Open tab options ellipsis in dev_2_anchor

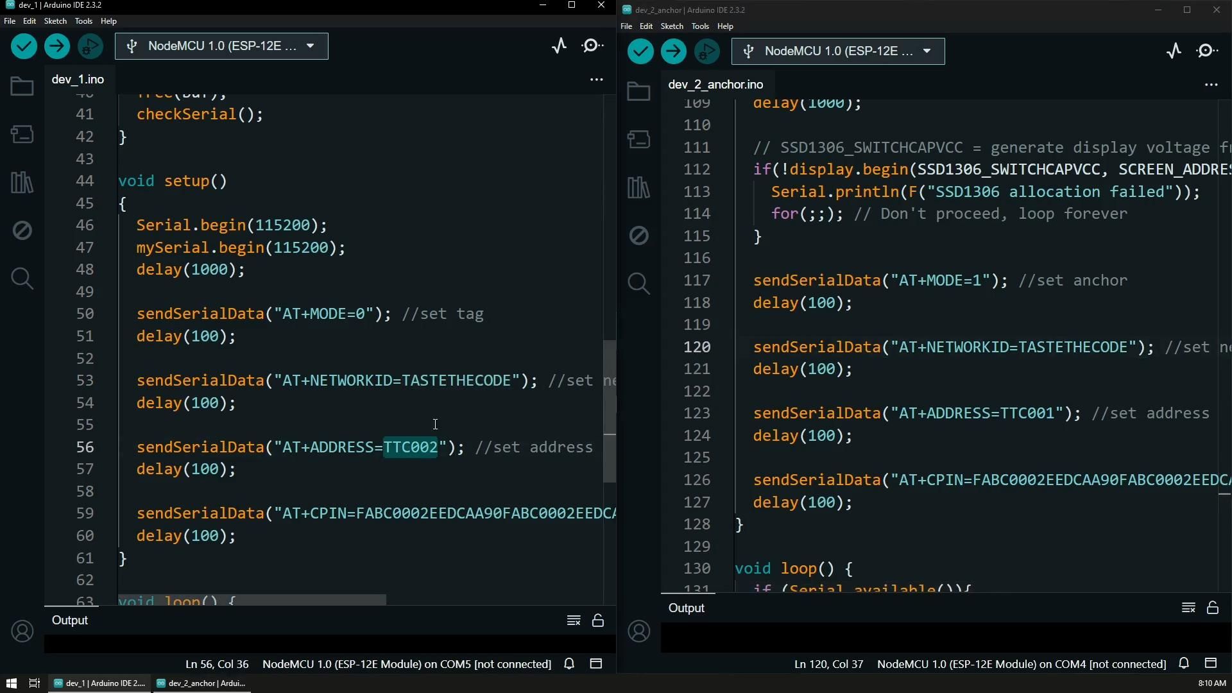coord(1211,85)
